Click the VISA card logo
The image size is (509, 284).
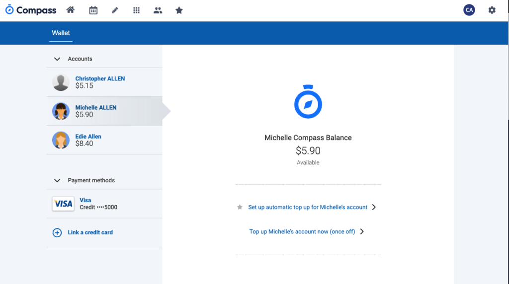coord(63,204)
